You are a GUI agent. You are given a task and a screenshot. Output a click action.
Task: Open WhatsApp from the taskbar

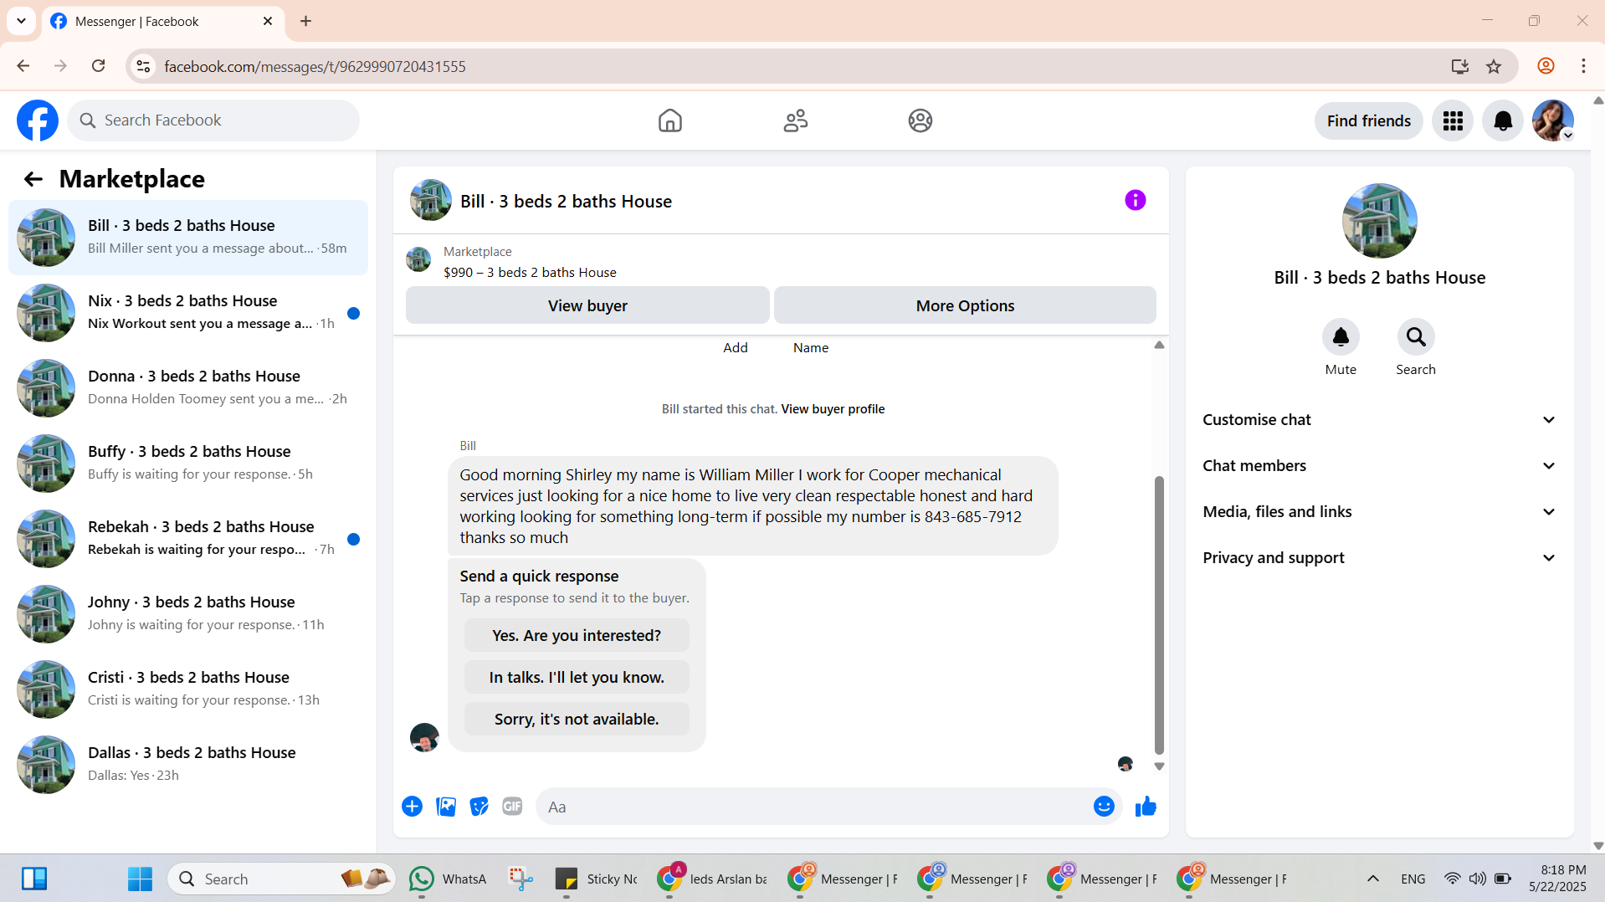(x=449, y=879)
